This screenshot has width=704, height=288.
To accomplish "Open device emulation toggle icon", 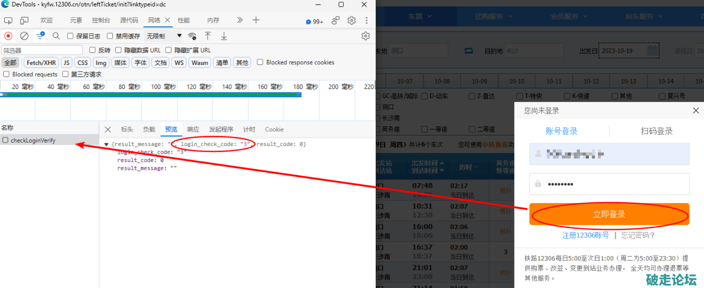I will click(24, 20).
